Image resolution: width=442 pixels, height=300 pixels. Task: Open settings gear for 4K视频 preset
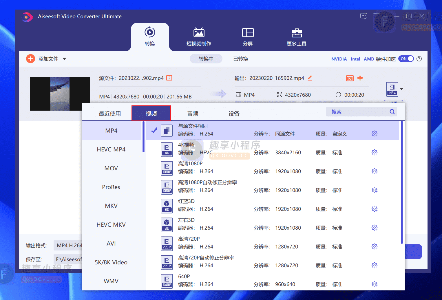coord(375,153)
